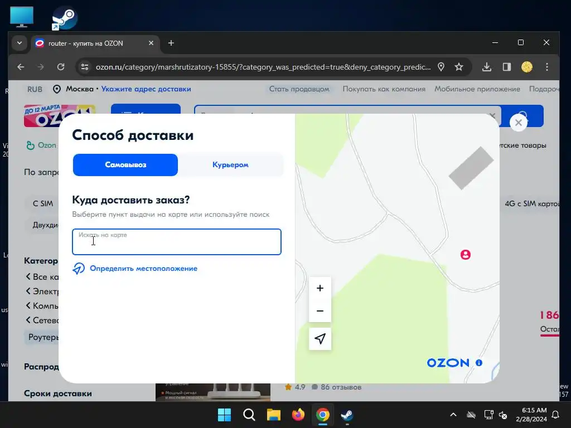Expand the tab search dropdown arrow
The width and height of the screenshot is (571, 428).
[x=20, y=43]
